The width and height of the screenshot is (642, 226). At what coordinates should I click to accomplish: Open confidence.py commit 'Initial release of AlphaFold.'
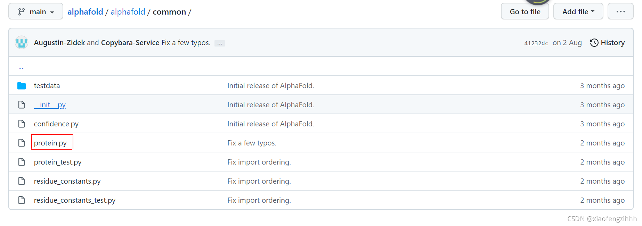271,124
